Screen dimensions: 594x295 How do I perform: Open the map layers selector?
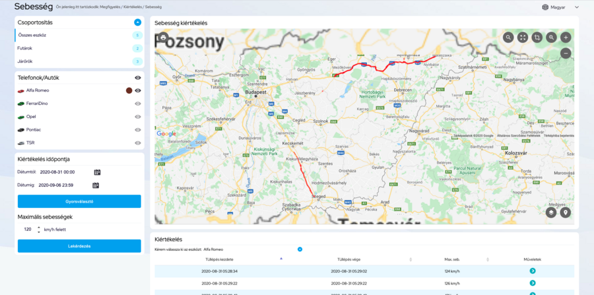click(x=550, y=213)
